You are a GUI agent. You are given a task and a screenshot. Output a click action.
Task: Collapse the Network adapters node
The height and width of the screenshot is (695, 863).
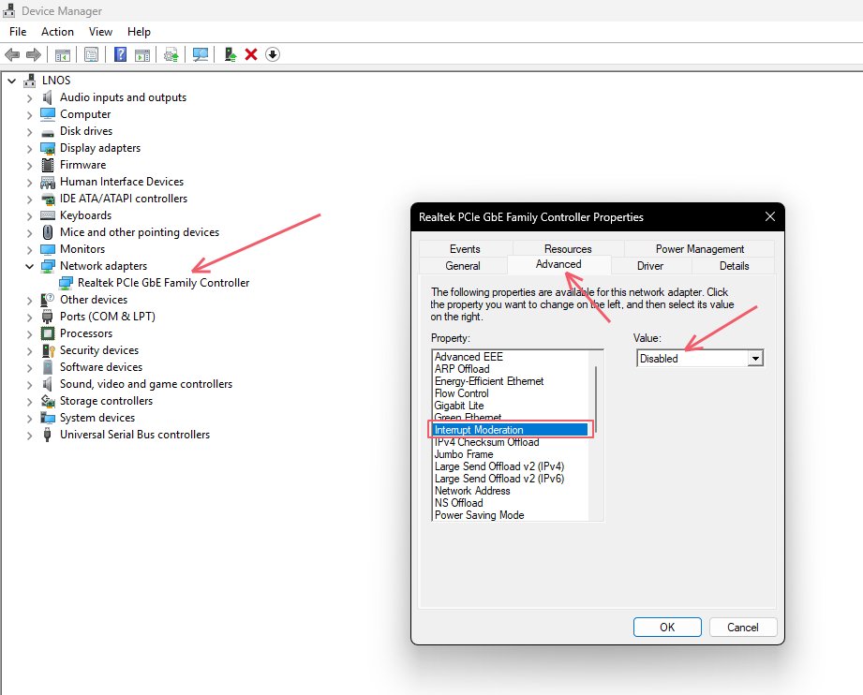point(29,266)
